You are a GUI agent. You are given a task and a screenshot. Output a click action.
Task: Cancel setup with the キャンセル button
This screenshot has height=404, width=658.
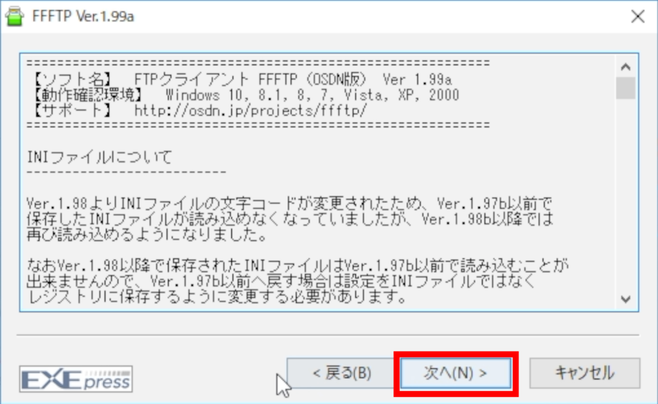(585, 373)
